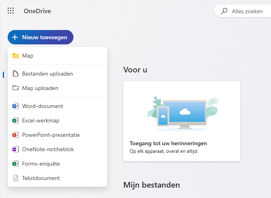Image resolution: width=271 pixels, height=198 pixels.
Task: Click the PowerPoint icon in the menu
Action: click(16, 135)
